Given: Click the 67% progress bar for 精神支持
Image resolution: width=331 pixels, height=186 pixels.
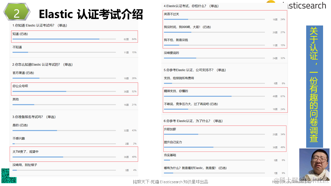Looking at the screenshot, I should [x=214, y=96].
